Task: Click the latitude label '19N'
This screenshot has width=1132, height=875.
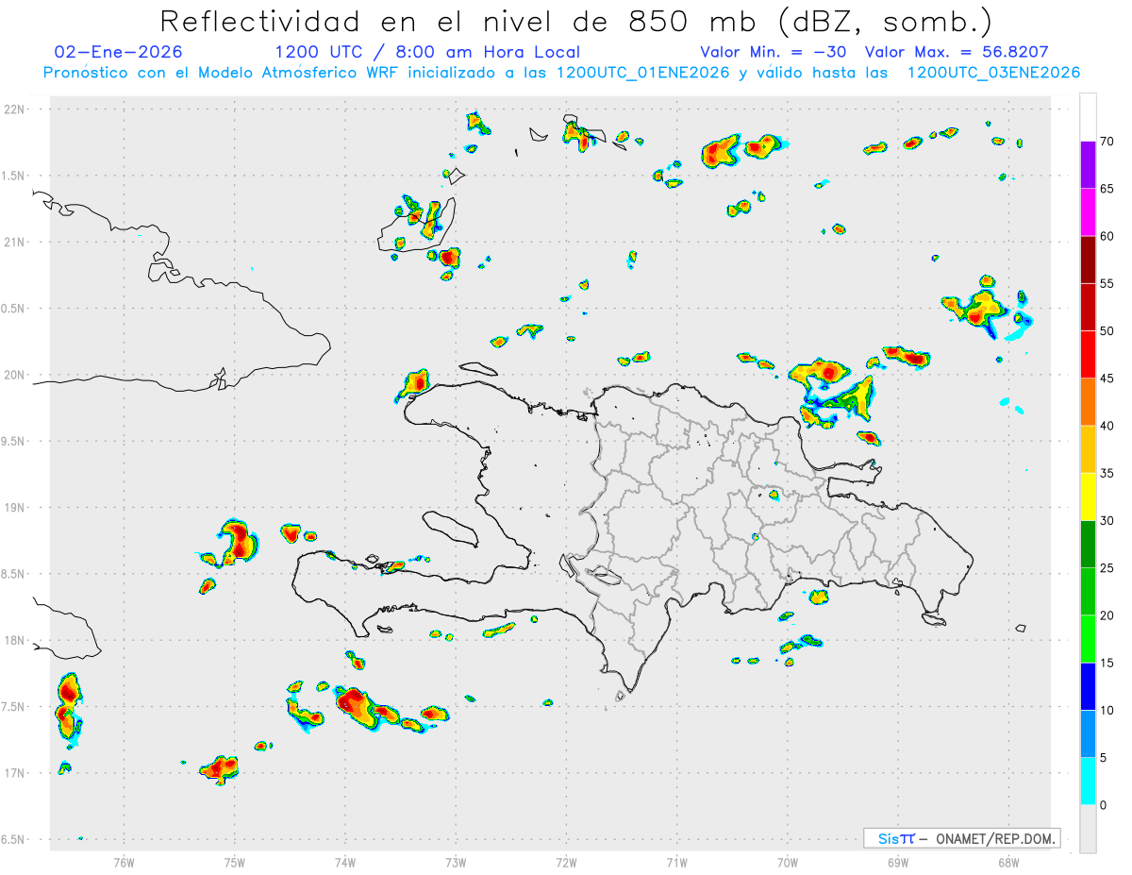Action: 16,508
